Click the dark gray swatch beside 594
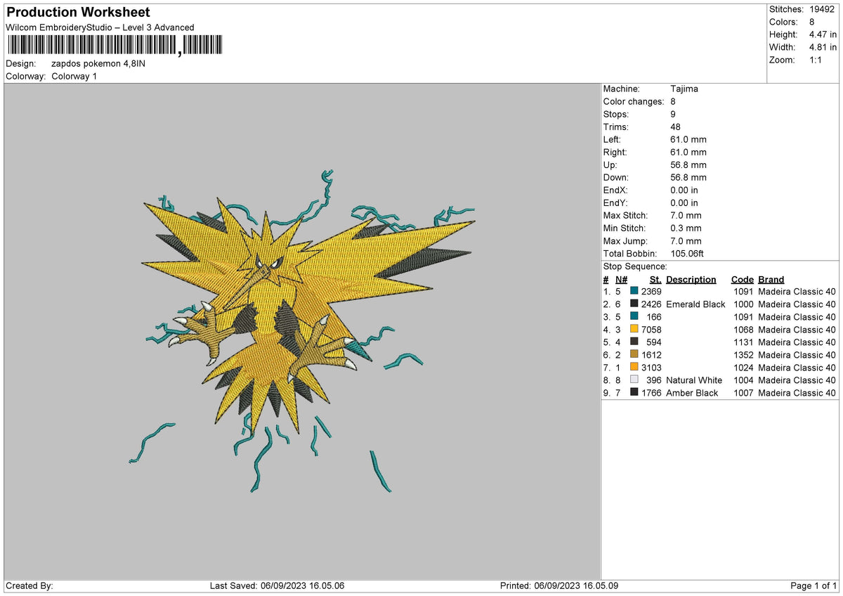Image resolution: width=843 pixels, height=596 pixels. click(x=634, y=342)
